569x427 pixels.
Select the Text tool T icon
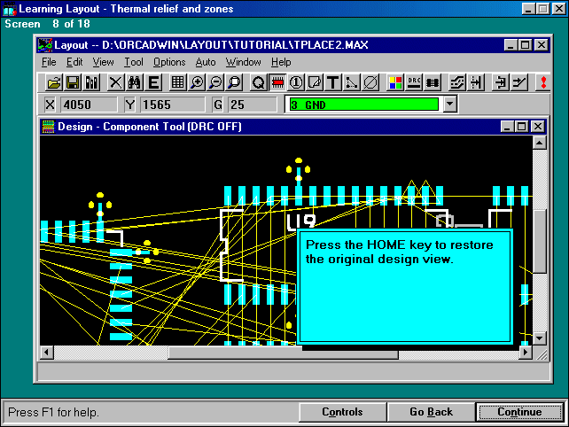(333, 82)
